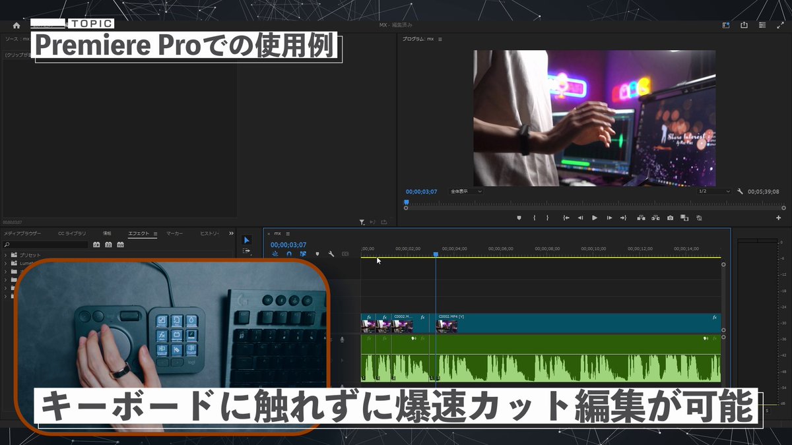This screenshot has width=792, height=445.
Task: Click the Program monitor video preview
Action: [x=594, y=118]
